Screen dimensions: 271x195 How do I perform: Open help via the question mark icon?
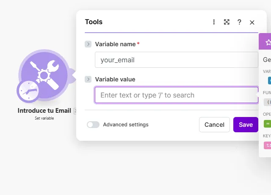click(239, 22)
